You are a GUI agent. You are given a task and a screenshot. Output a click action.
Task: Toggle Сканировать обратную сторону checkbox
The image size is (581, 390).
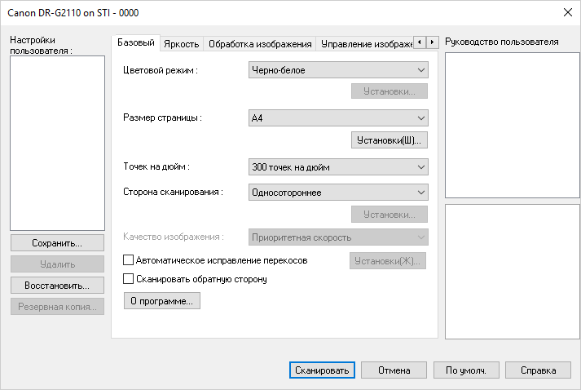coord(128,279)
